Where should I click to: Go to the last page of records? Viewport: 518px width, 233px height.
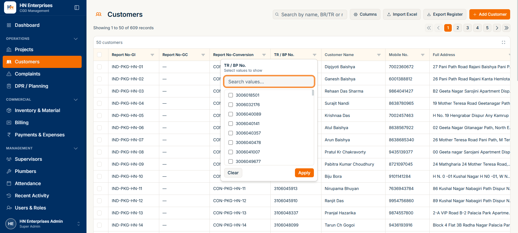pos(506,28)
